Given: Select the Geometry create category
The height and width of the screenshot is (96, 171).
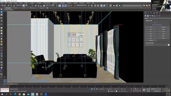Looking at the screenshot, I should 145,16.
